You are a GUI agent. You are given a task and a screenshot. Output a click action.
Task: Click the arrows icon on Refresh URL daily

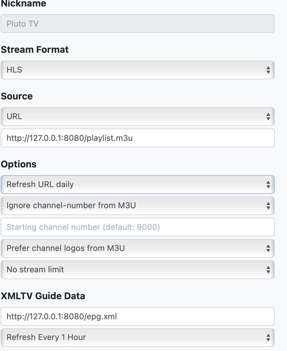(268, 185)
